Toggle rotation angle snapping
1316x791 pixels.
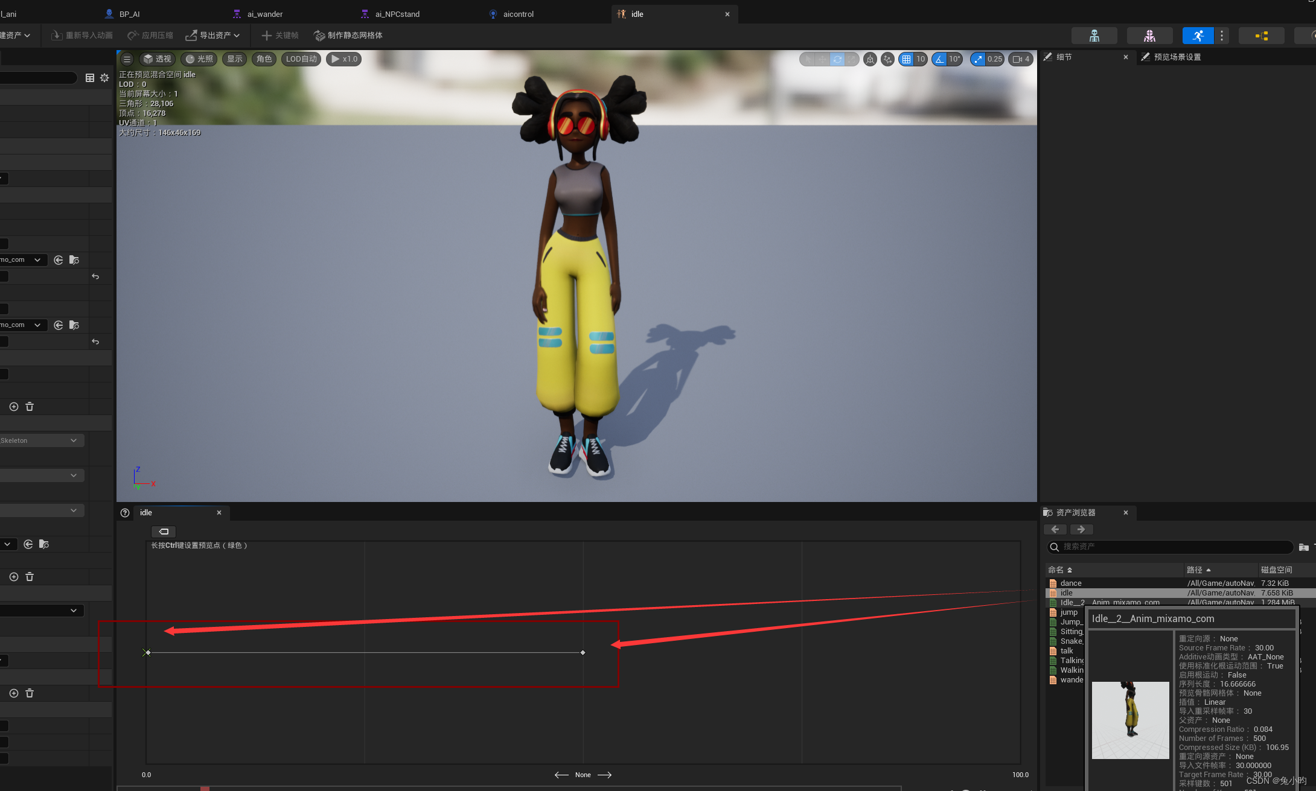(x=939, y=59)
